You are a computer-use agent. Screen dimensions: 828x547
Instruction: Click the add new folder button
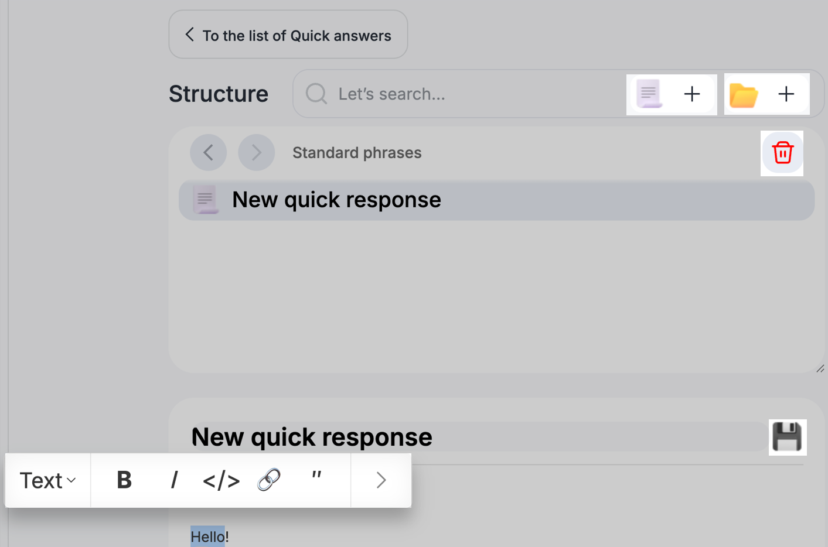[x=766, y=94]
